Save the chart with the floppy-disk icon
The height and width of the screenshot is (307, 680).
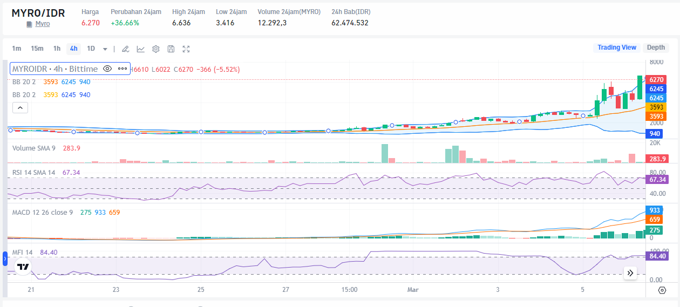tap(171, 49)
